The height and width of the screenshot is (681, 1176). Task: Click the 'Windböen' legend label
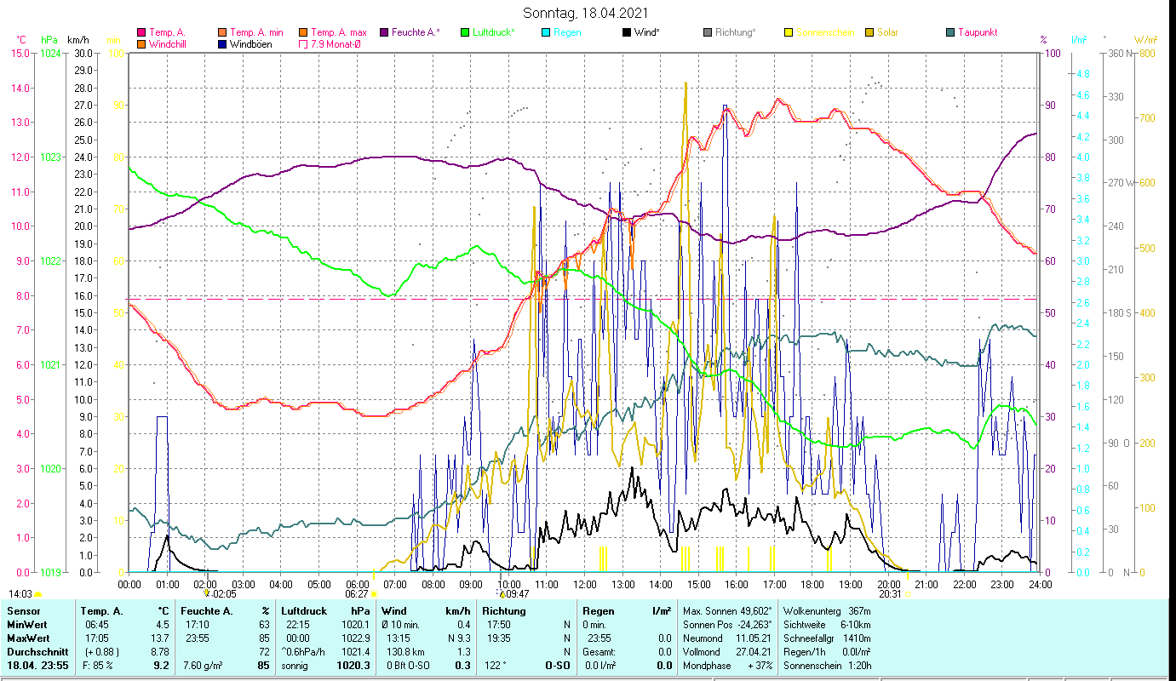pyautogui.click(x=250, y=43)
